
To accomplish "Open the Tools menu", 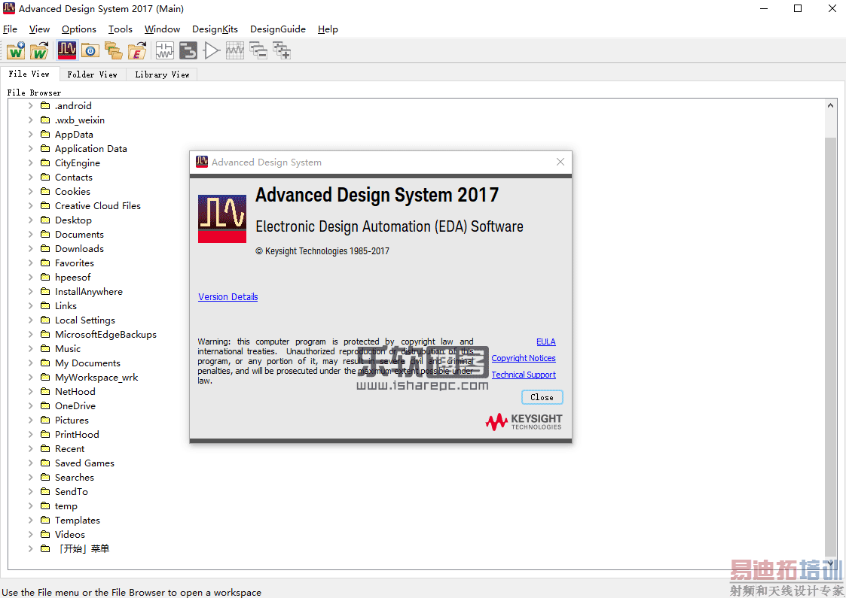I will coord(121,29).
